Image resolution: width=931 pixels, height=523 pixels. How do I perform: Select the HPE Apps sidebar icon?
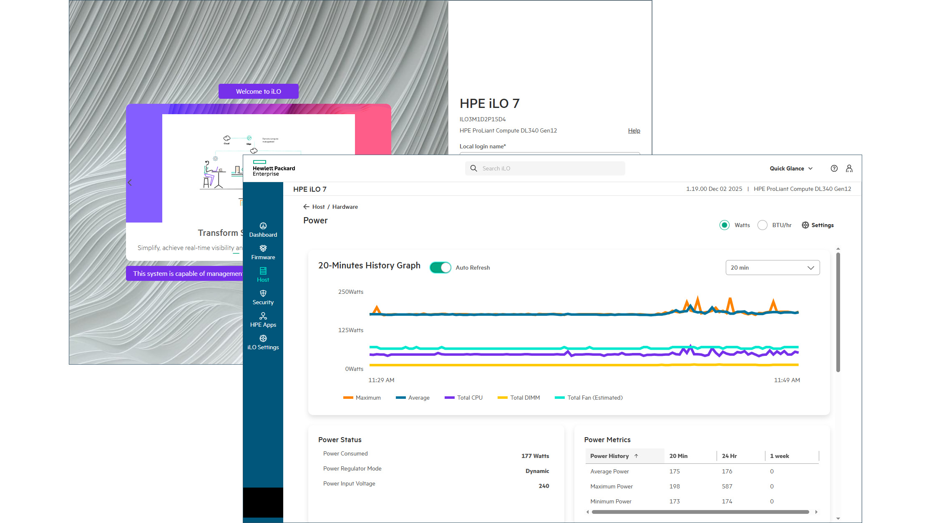pos(263,319)
